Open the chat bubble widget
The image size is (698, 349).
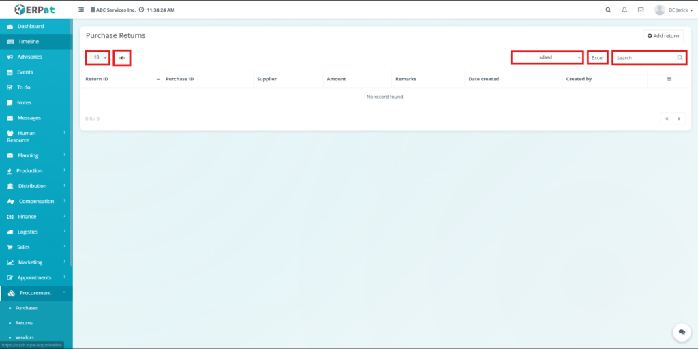tap(681, 332)
